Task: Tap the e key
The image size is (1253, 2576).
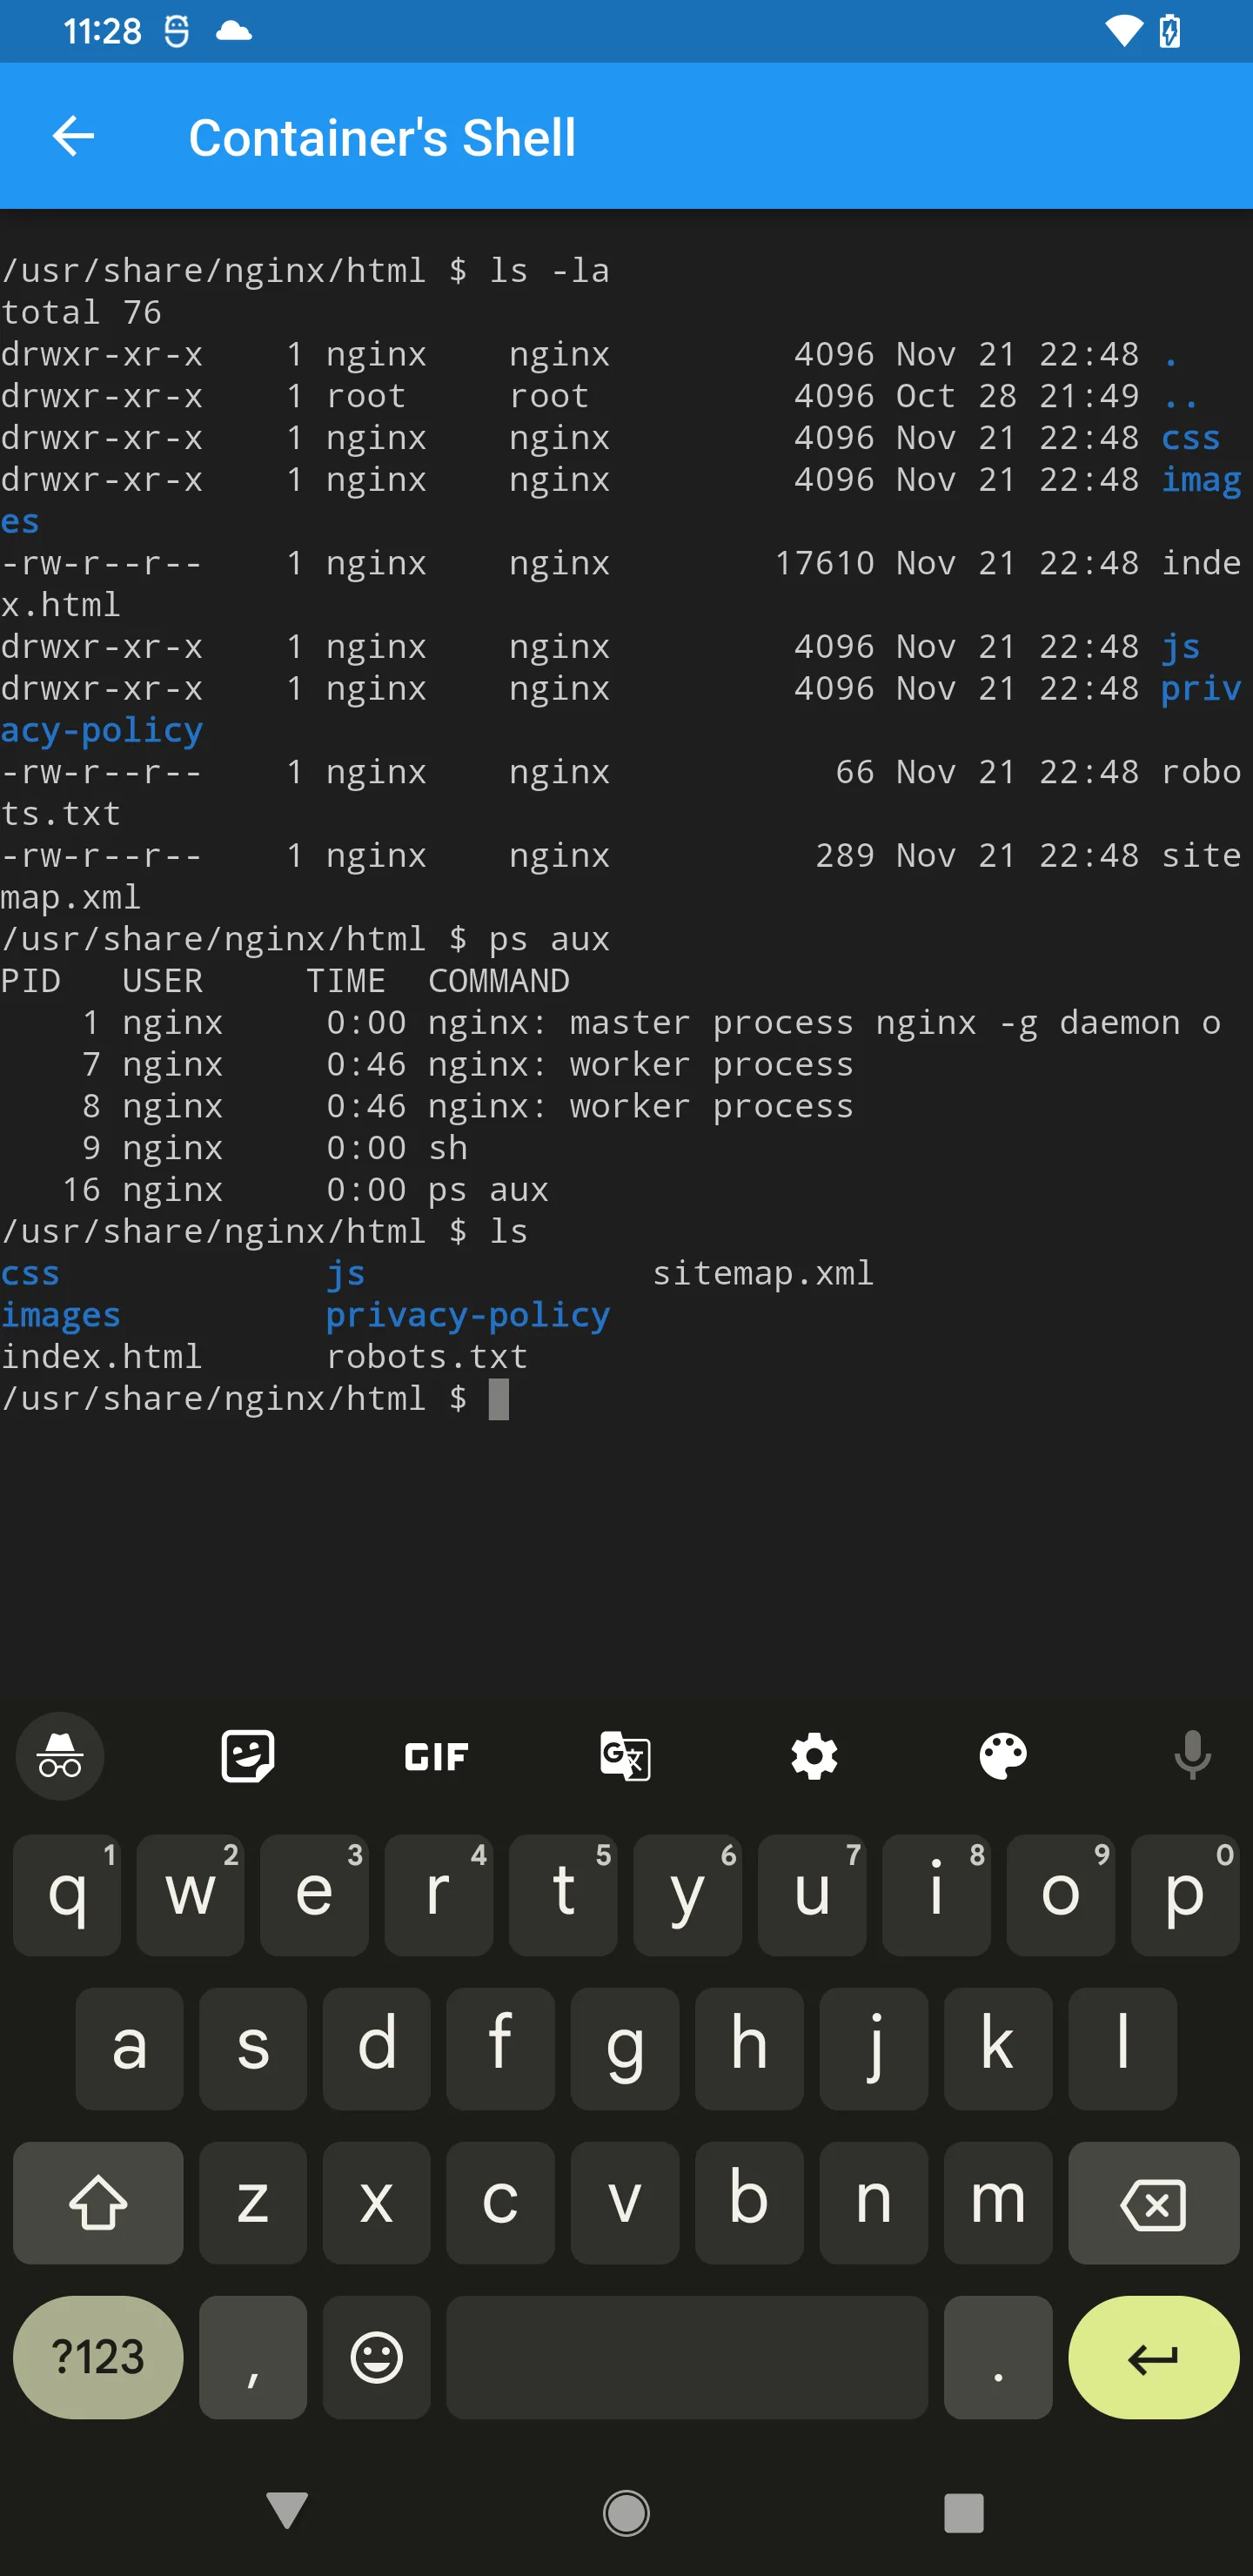Action: point(314,1895)
